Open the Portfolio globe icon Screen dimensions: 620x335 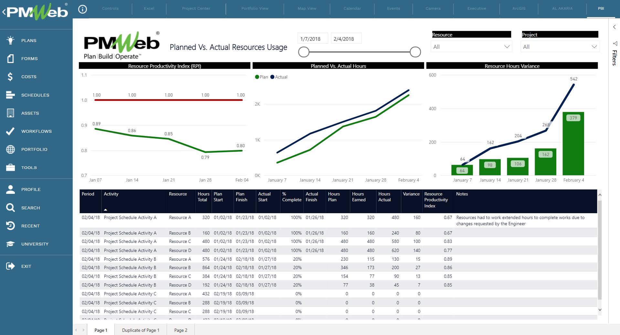click(10, 149)
